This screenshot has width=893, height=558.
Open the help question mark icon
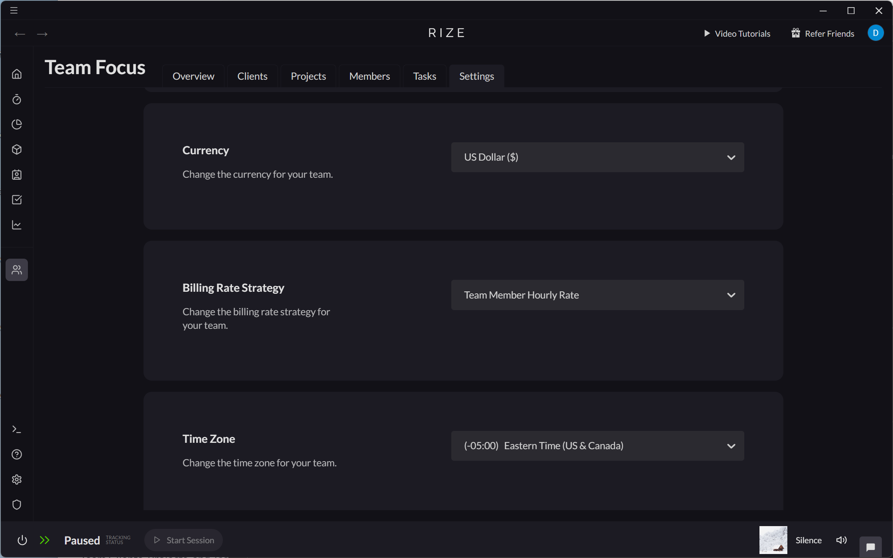click(17, 454)
